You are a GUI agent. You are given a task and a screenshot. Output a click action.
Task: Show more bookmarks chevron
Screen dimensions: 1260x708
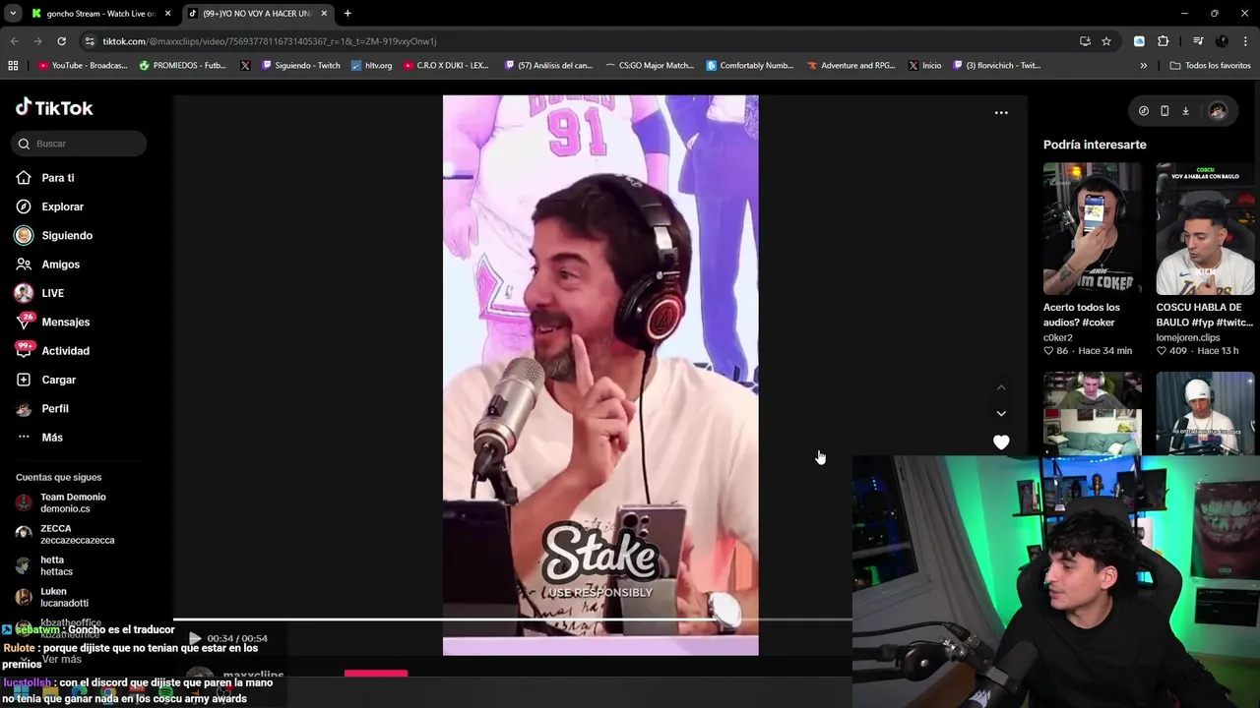1143,66
